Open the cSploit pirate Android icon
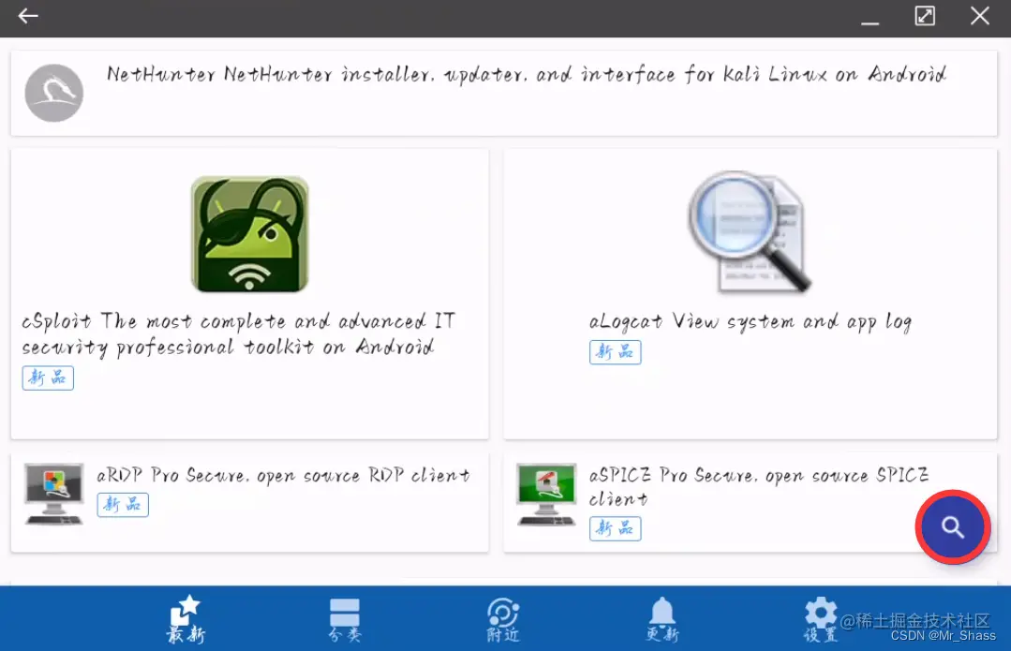The width and height of the screenshot is (1011, 651). tap(249, 234)
